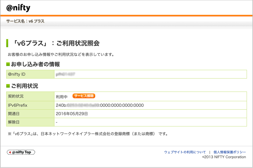Click the date 2016年05月29日
This screenshot has height=168, width=253.
[x=72, y=114]
